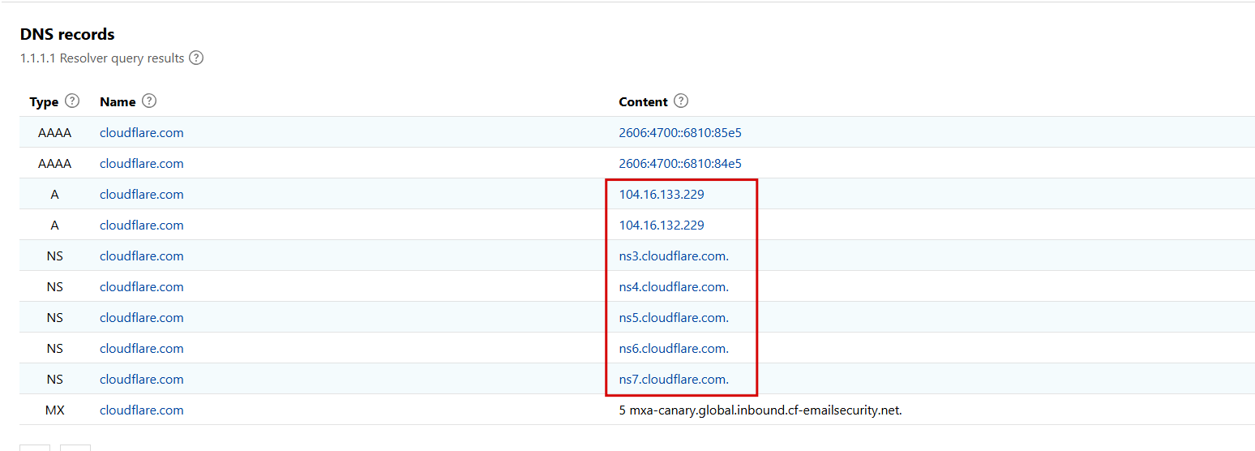1255x451 pixels.
Task: Open IP address 104.16.132.229
Action: (662, 225)
